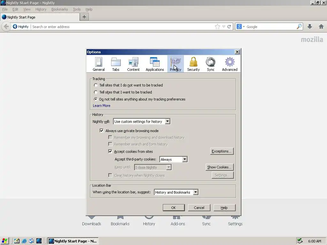Select 'Do not tell sites anything' option
Screen dimensions: 327x245
point(96,99)
